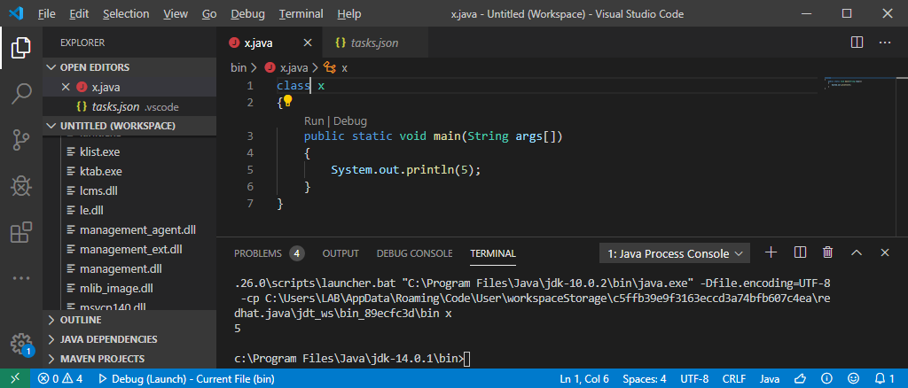Open the Terminal menu
908x388 pixels.
301,14
